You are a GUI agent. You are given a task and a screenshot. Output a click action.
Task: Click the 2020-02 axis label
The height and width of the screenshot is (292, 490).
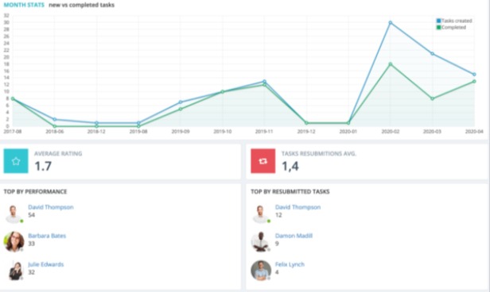(391, 132)
